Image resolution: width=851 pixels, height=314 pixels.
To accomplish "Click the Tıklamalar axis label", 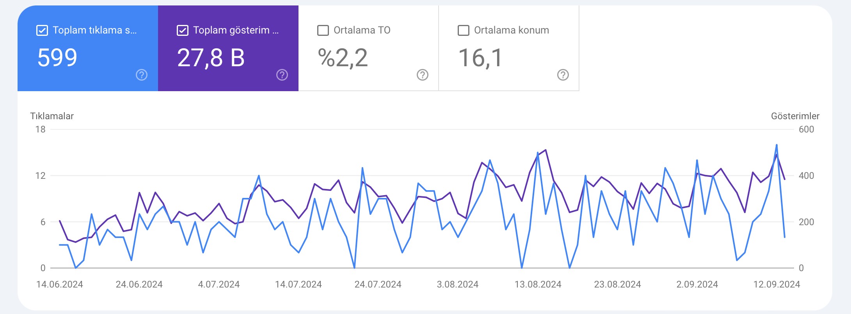I will 52,116.
